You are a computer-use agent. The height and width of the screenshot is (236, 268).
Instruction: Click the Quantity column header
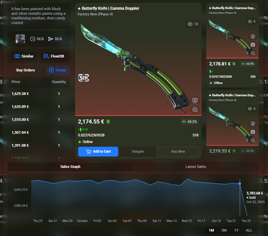coord(59,82)
